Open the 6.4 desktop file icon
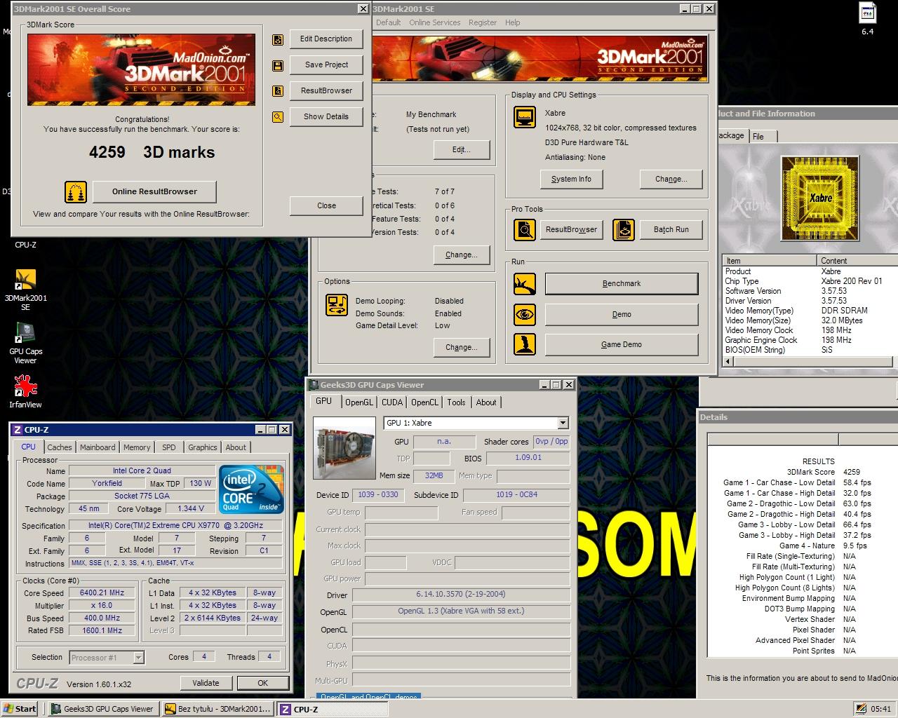Image resolution: width=898 pixels, height=718 pixels. [868, 19]
